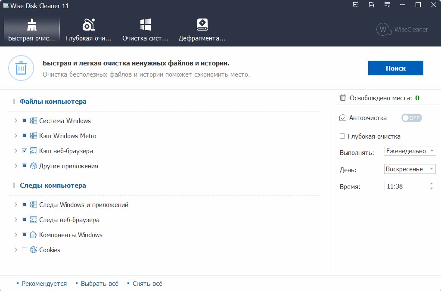Expand the Кэш веб-браузера row

point(16,151)
